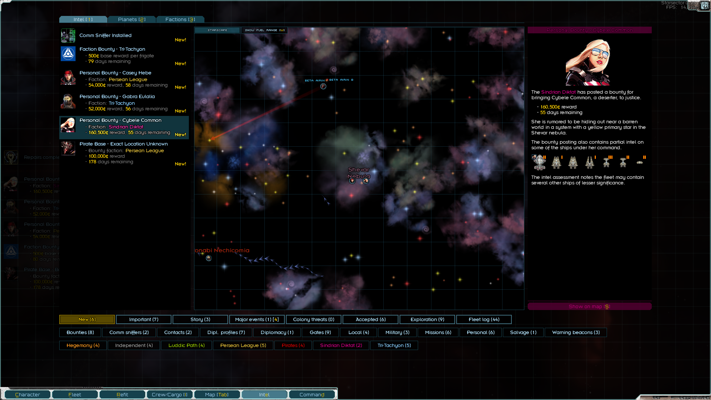Open the Factions tab
This screenshot has height=400, width=711.
click(180, 19)
